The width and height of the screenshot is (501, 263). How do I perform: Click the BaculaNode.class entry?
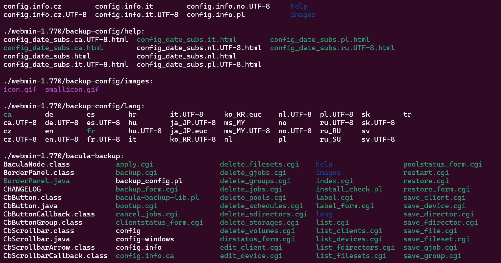37,164
